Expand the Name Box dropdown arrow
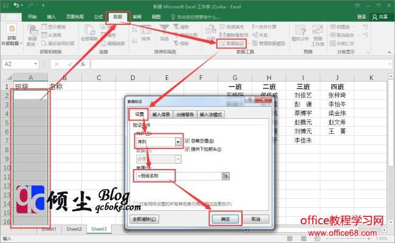This screenshot has width=395, height=243. pyautogui.click(x=35, y=64)
